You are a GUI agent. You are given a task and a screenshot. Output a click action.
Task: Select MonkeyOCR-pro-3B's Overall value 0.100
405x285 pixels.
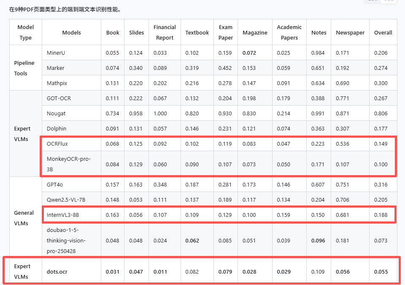(x=381, y=165)
